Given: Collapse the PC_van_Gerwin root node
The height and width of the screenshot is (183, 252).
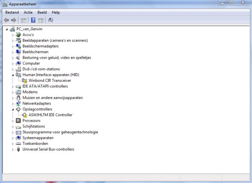Looking at the screenshot, I should point(7,29).
